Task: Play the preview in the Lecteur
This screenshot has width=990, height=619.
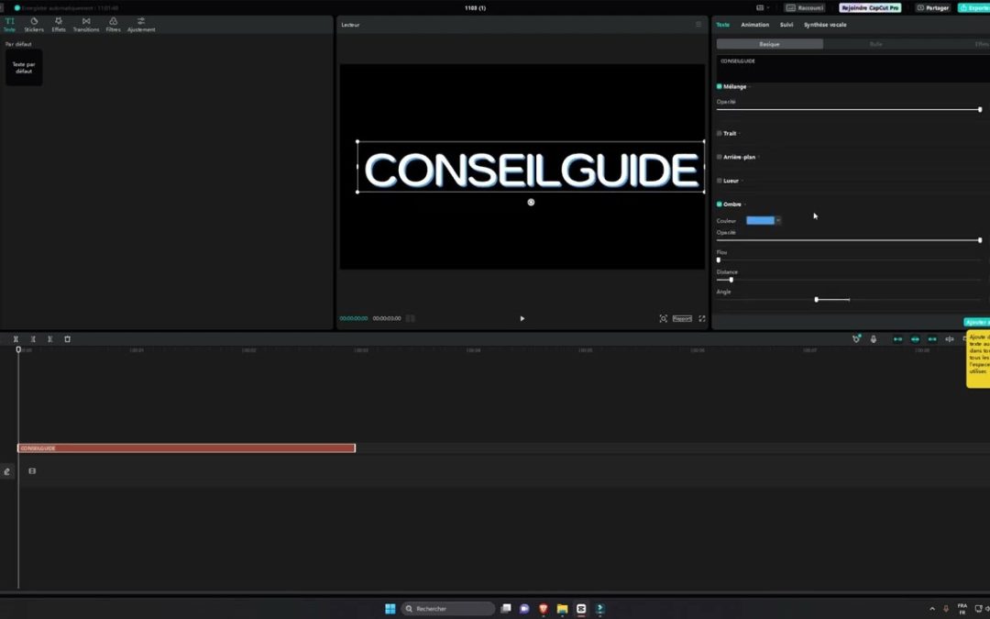Action: click(522, 318)
